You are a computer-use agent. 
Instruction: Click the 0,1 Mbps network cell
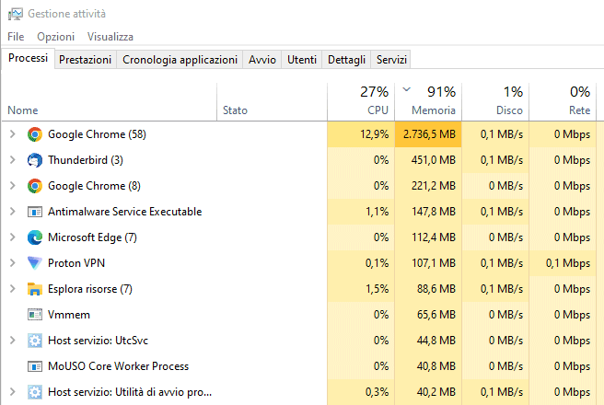[x=563, y=263]
